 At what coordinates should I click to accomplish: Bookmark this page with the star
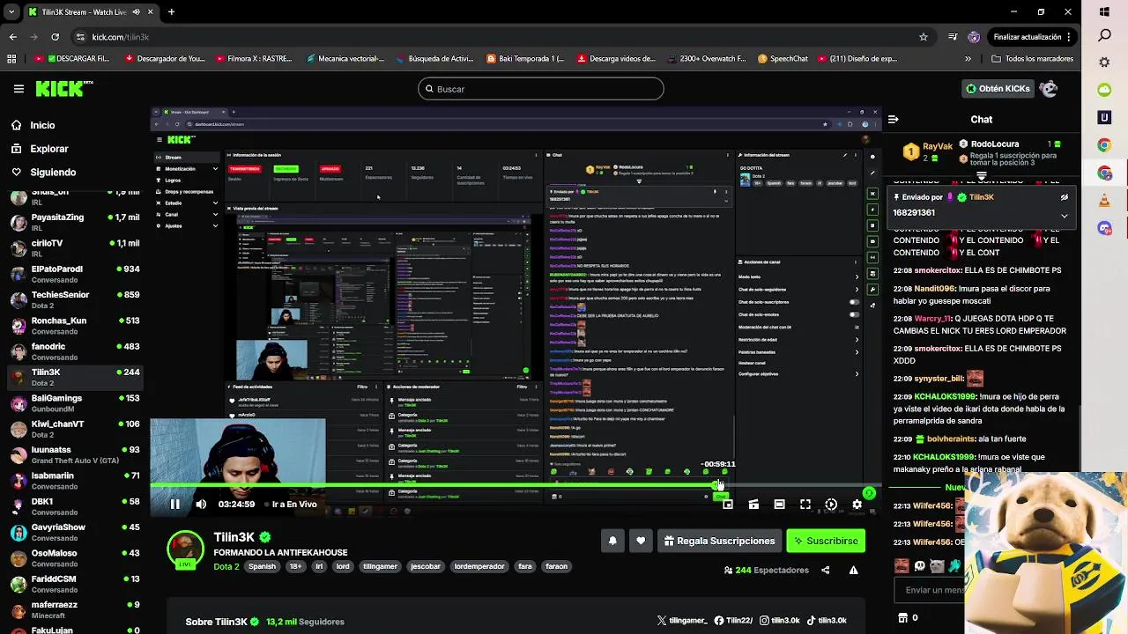(x=924, y=37)
